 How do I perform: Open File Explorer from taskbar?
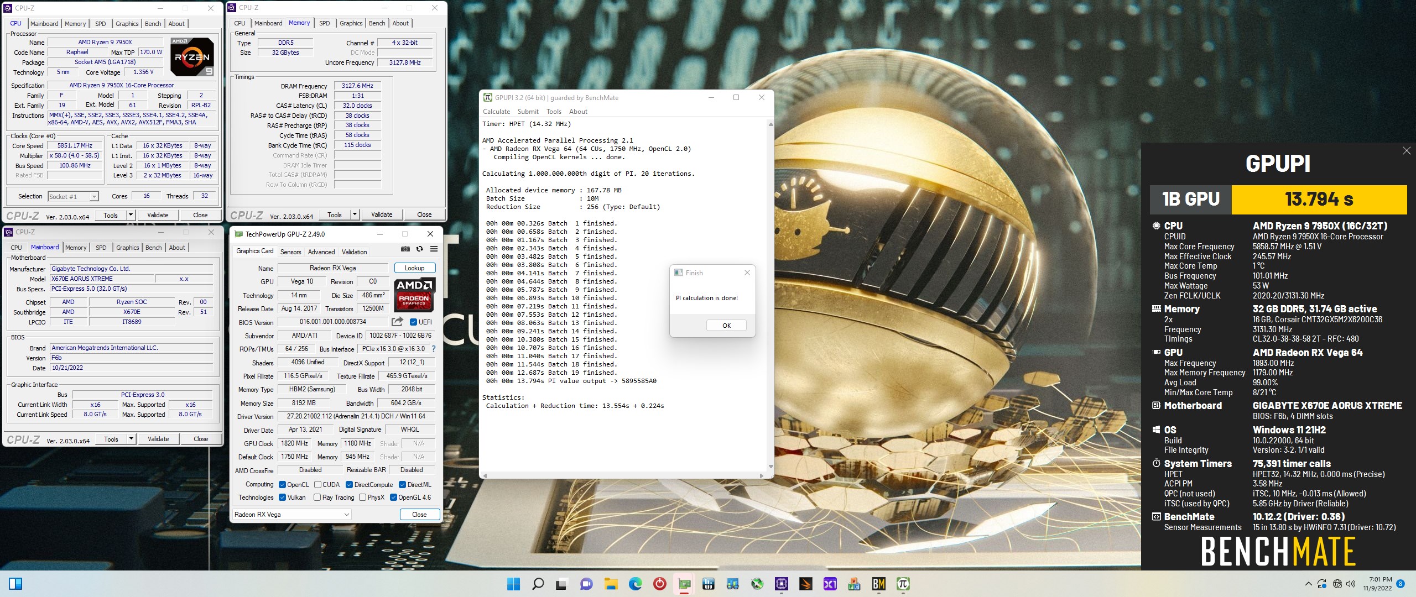pos(611,584)
